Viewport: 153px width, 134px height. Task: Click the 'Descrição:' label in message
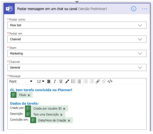(17, 114)
